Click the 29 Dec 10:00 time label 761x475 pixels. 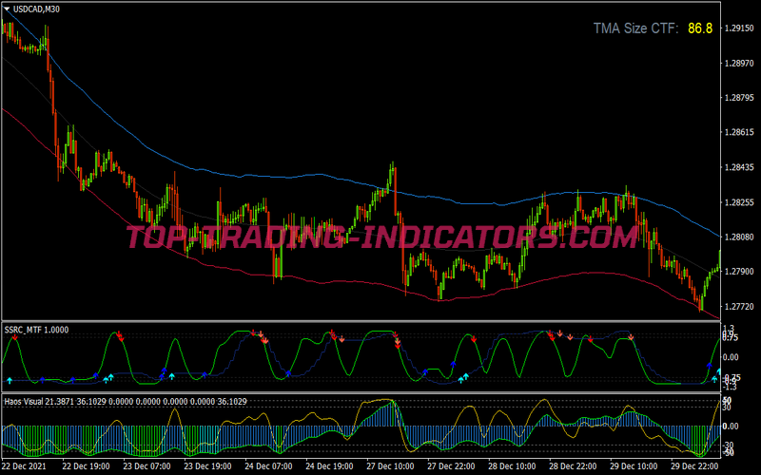point(634,465)
